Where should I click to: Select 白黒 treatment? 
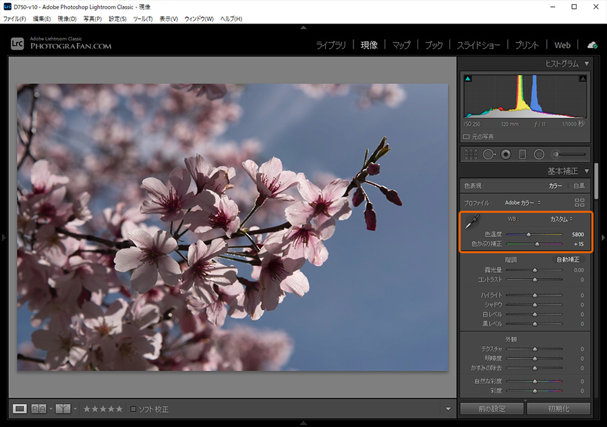pos(579,185)
